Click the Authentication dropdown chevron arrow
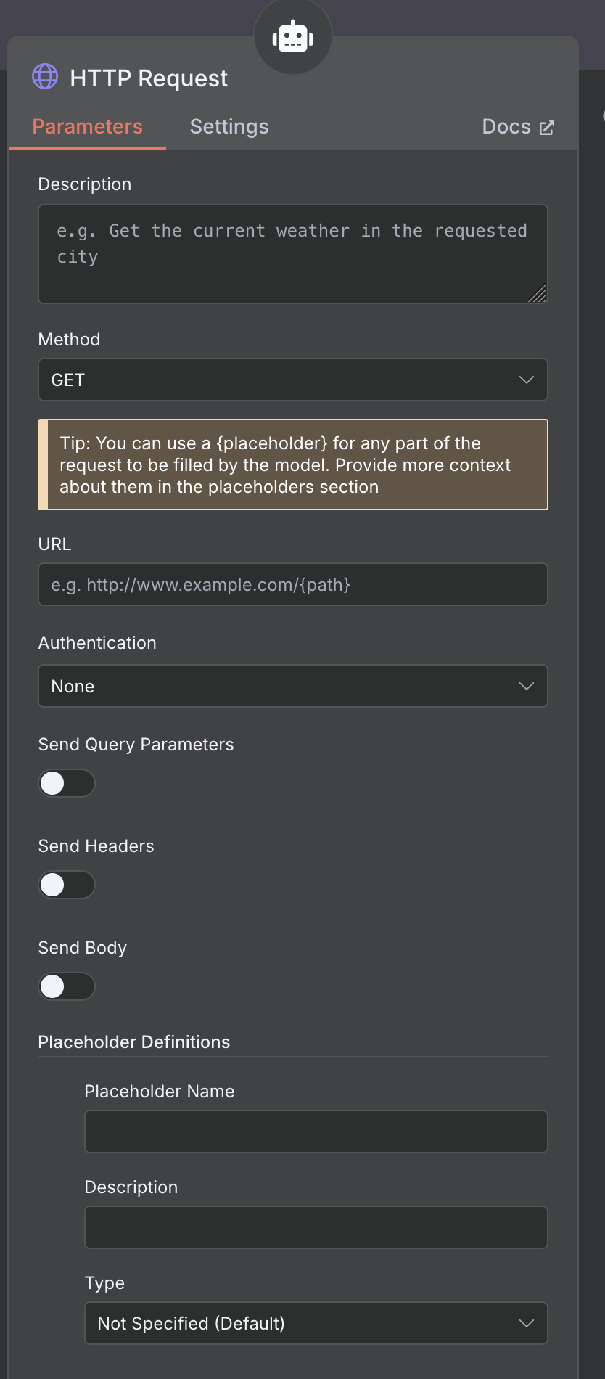The image size is (605, 1379). tap(527, 686)
